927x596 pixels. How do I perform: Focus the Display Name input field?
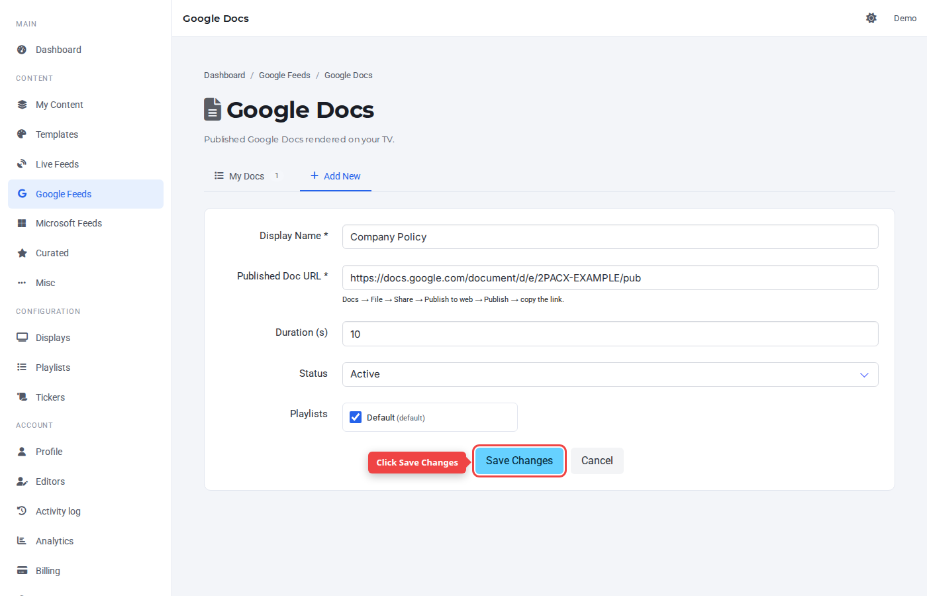point(610,237)
